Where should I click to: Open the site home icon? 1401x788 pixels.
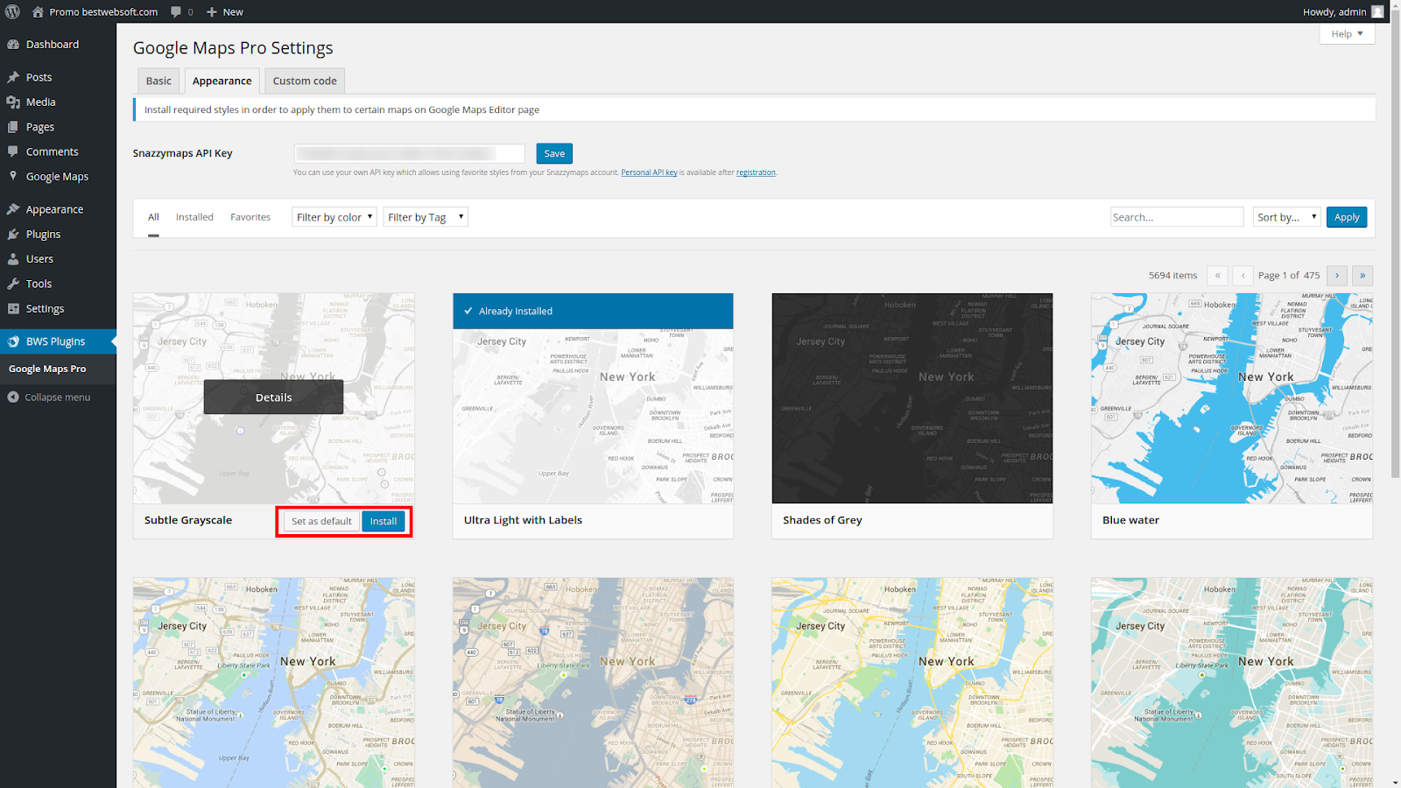tap(38, 11)
